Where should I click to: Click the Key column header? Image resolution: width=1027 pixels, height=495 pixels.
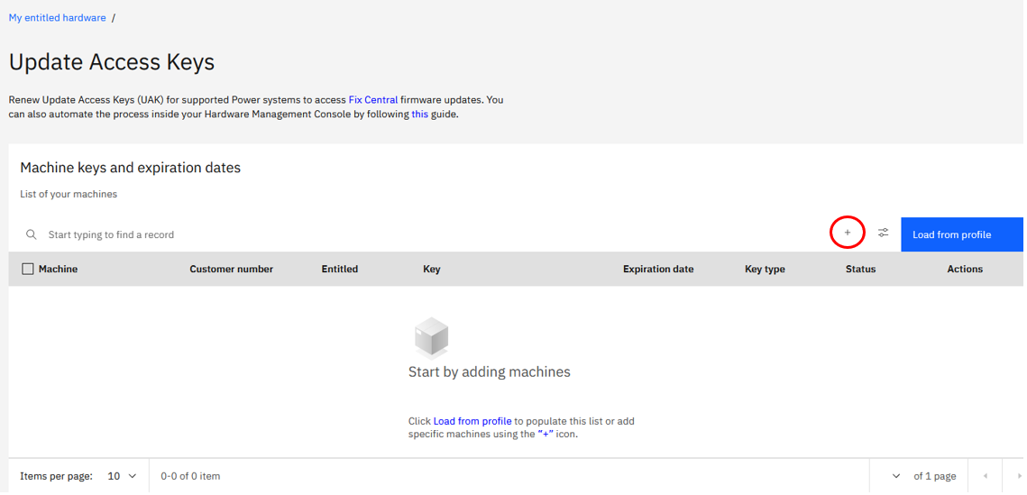click(432, 269)
